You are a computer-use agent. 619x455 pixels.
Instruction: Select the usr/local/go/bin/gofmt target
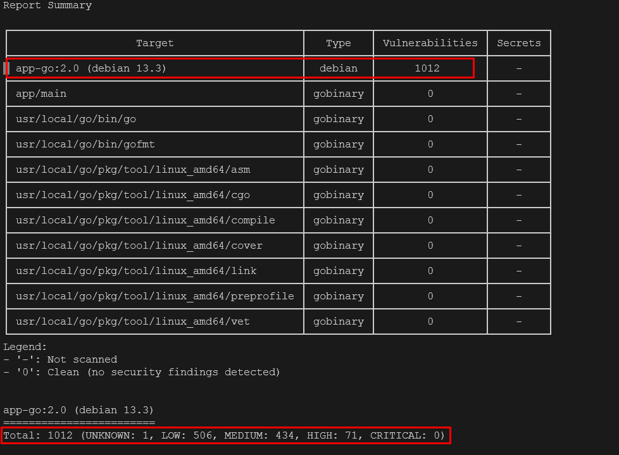point(85,144)
